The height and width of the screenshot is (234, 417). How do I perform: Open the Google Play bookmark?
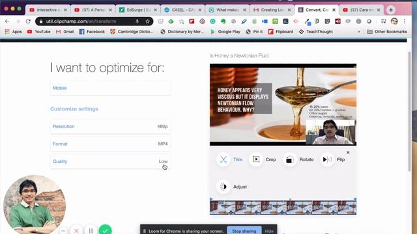(x=225, y=32)
